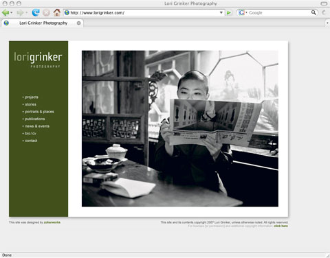Click the green Go arrow button

coord(229,13)
